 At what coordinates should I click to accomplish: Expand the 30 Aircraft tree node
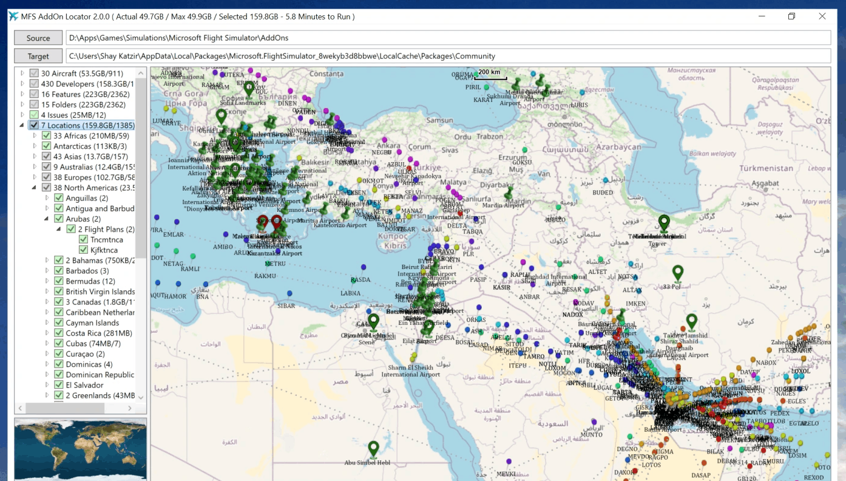pyautogui.click(x=22, y=73)
